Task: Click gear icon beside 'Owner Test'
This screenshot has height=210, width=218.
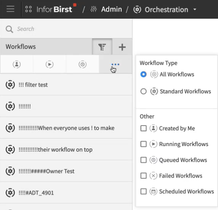Action: [x=10, y=171]
